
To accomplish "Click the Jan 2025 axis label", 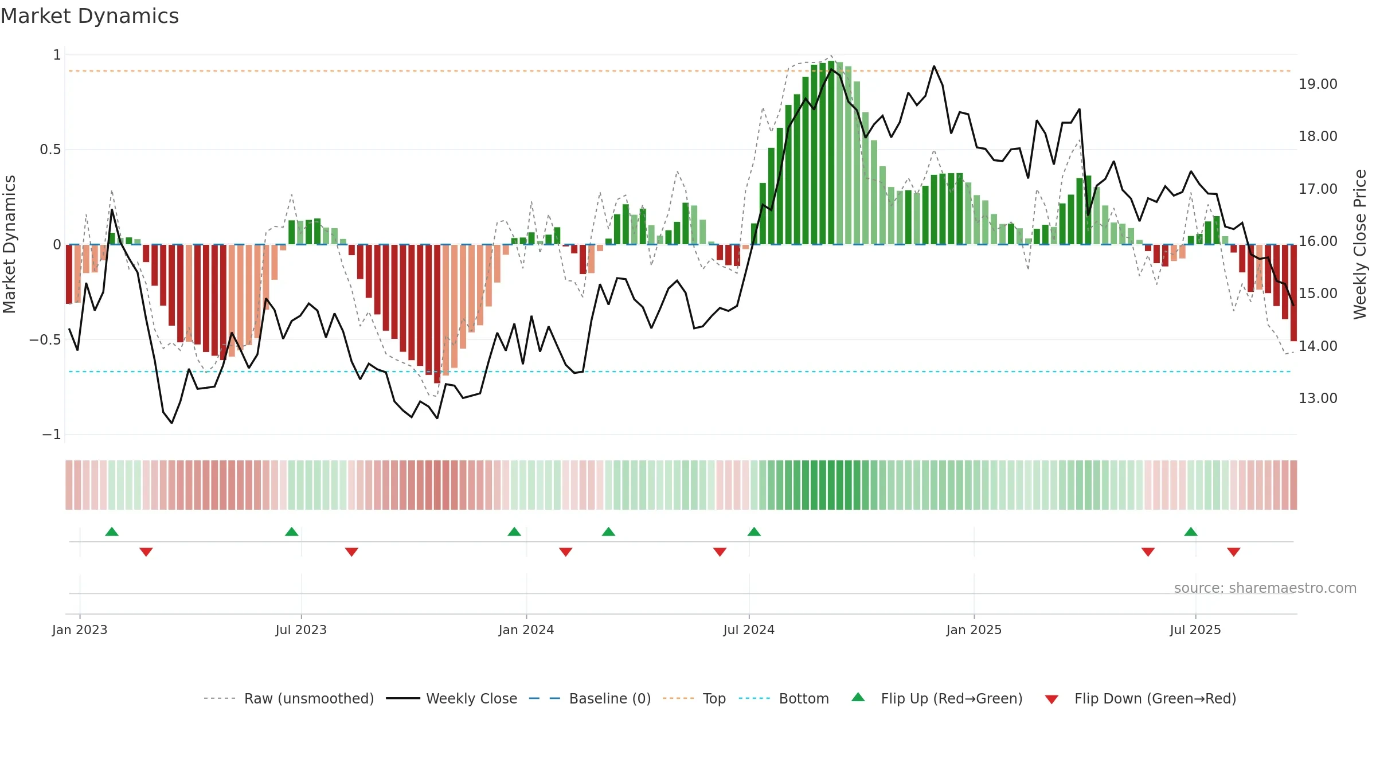I will [x=974, y=630].
